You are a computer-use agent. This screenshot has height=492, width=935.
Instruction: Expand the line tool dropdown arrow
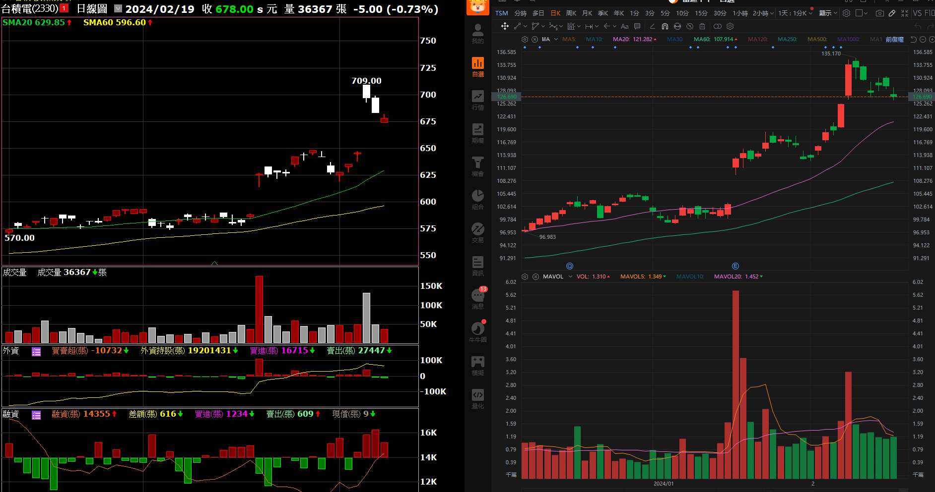tap(526, 26)
